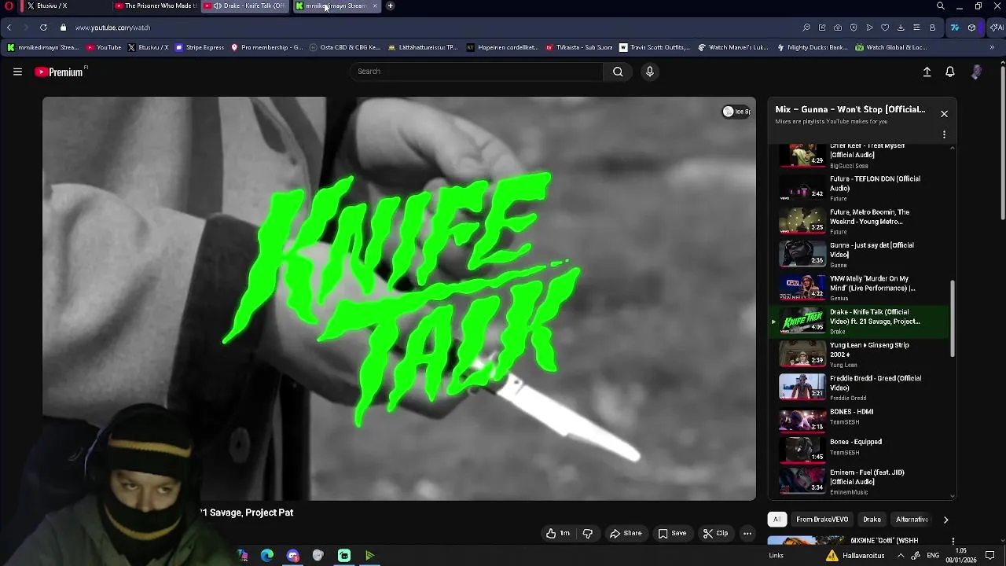The image size is (1006, 566).
Task: Open the Opera browser menu logo
Action: (x=9, y=6)
